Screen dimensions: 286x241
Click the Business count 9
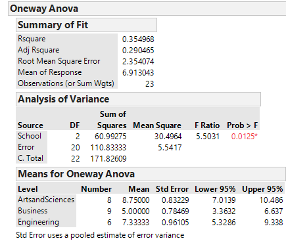pyautogui.click(x=109, y=211)
